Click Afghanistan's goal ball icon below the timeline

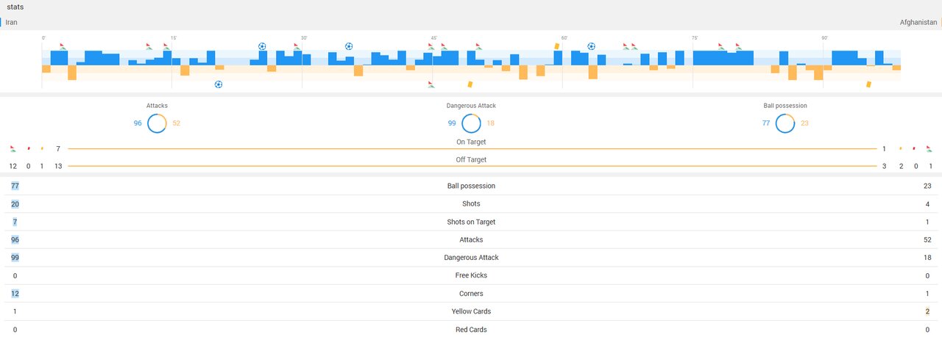click(219, 84)
